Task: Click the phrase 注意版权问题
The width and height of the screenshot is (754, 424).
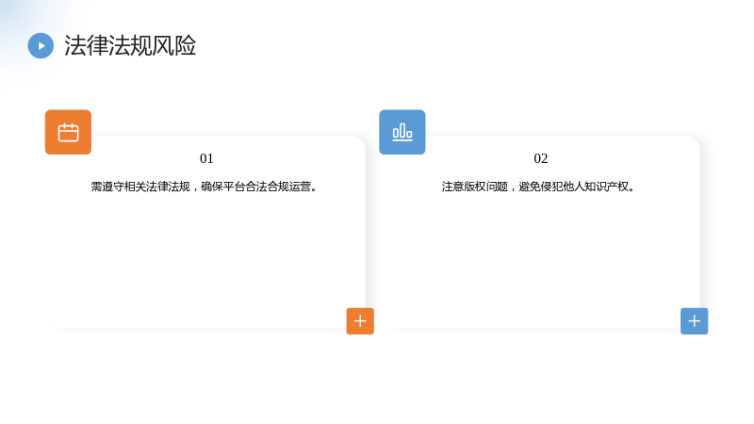Action: pos(475,187)
